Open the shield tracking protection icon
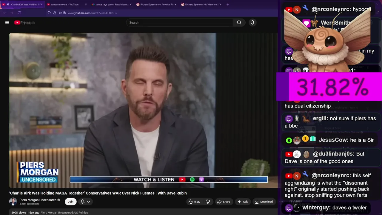This screenshot has height=215, width=382. 49,13
